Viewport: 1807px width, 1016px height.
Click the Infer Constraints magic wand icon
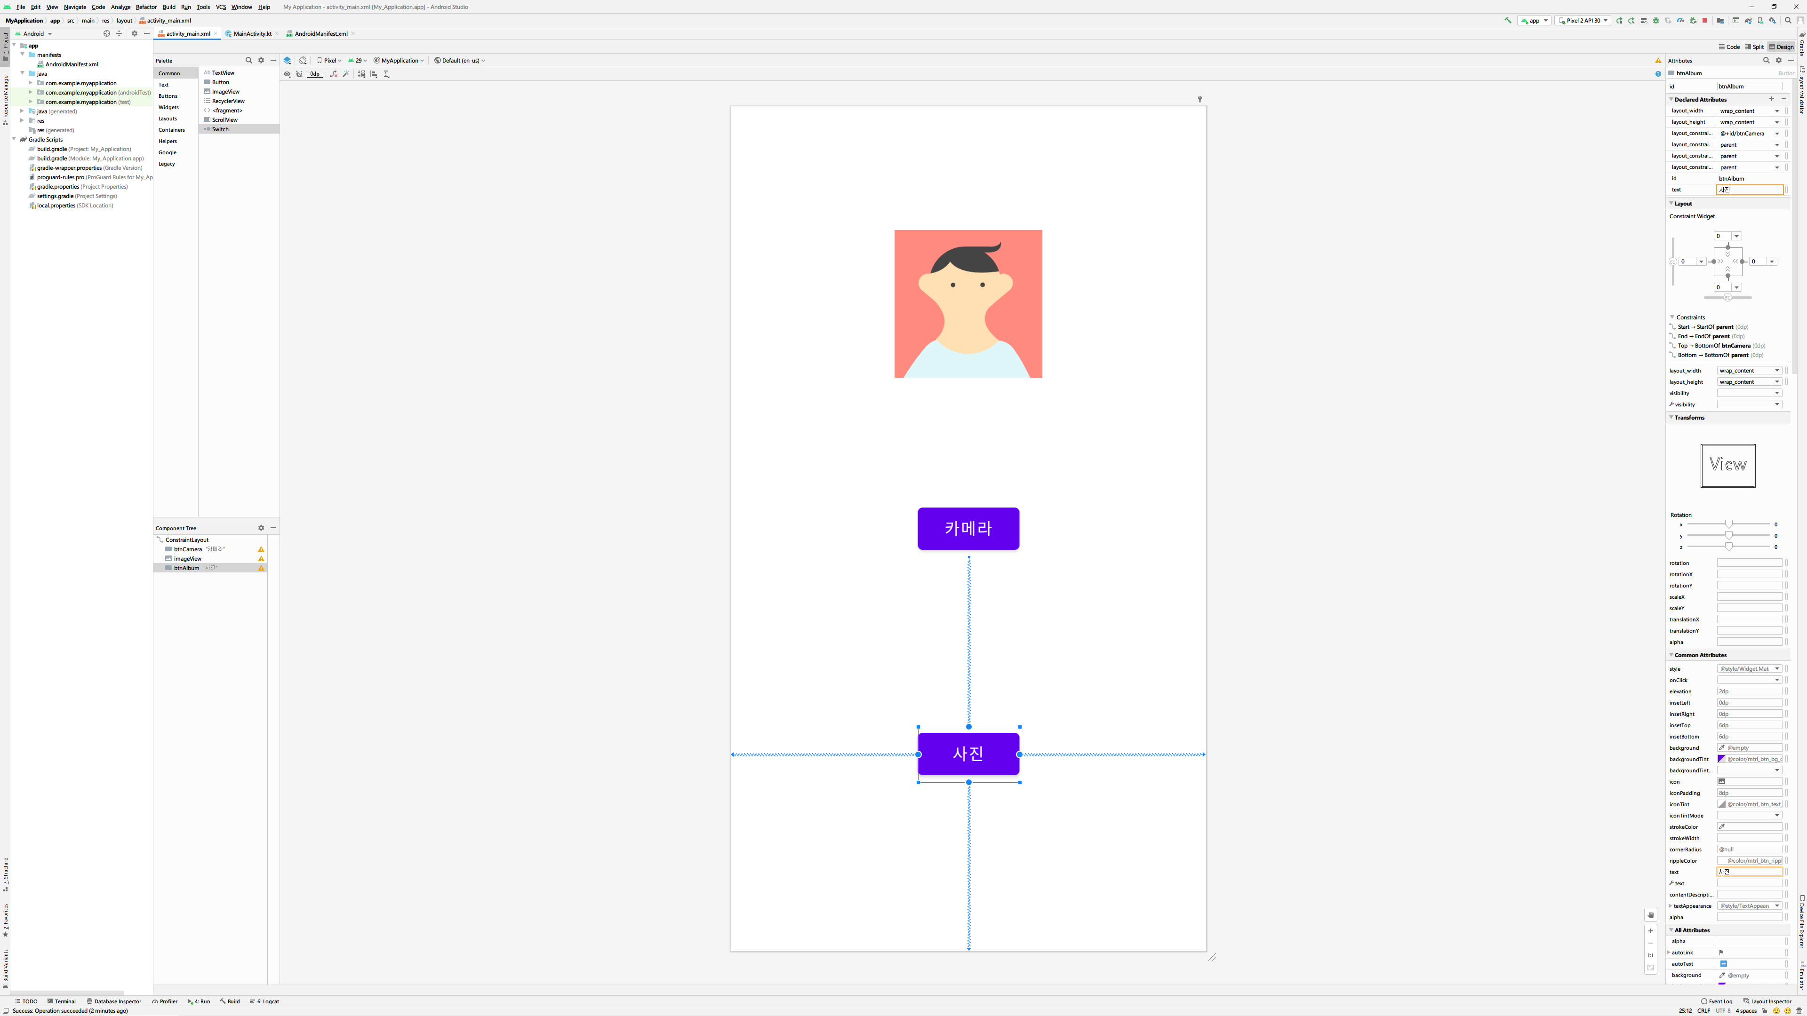pyautogui.click(x=346, y=74)
